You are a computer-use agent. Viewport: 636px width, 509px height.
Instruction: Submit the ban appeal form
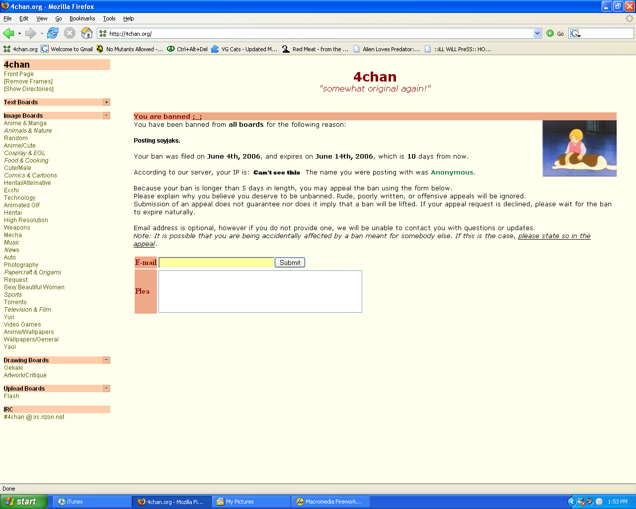pyautogui.click(x=290, y=262)
